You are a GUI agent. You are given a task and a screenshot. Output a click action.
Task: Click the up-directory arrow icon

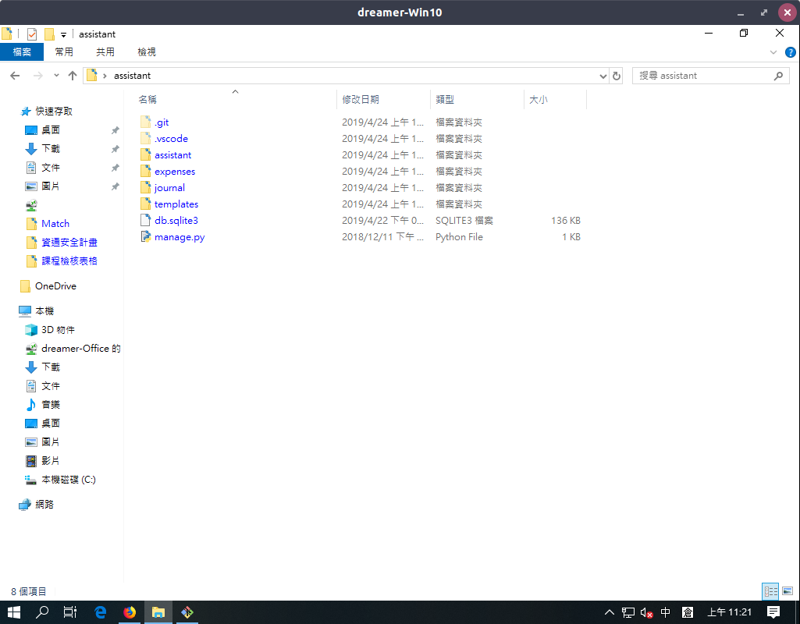[x=73, y=76]
